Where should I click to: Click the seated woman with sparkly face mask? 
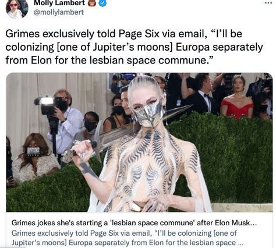[x=34, y=158]
